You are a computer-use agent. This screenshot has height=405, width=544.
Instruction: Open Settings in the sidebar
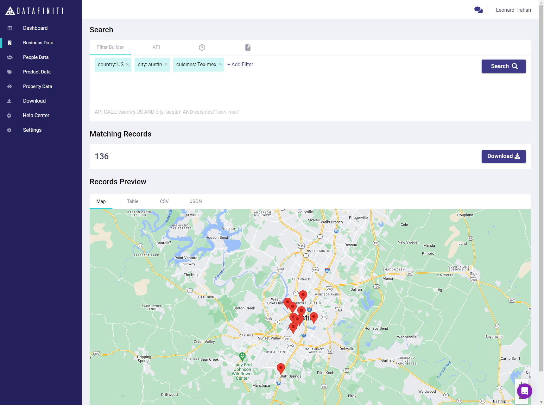pyautogui.click(x=32, y=130)
